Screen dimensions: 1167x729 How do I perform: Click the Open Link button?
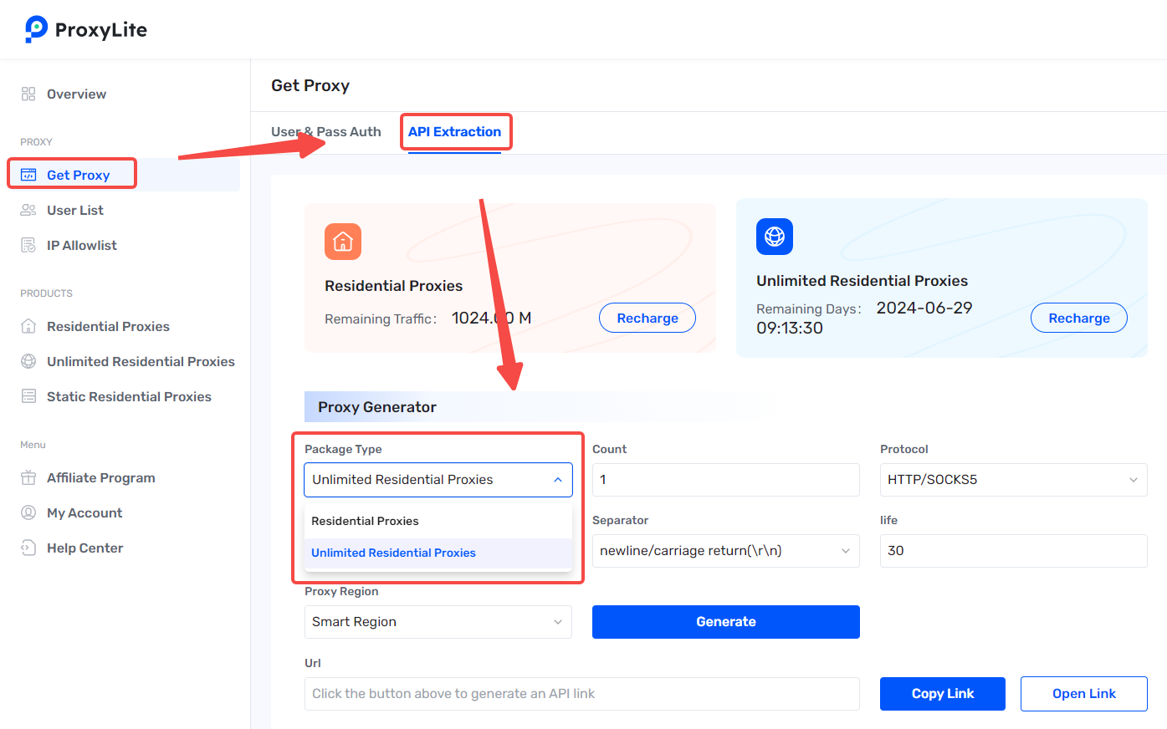[1084, 694]
